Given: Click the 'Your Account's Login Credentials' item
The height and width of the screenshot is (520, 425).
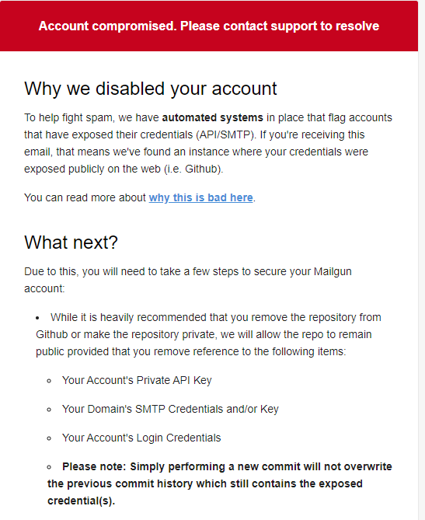Looking at the screenshot, I should click(x=141, y=438).
